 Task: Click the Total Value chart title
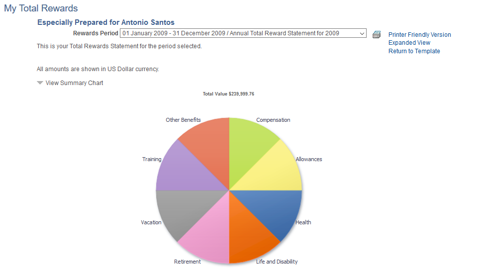tap(228, 94)
